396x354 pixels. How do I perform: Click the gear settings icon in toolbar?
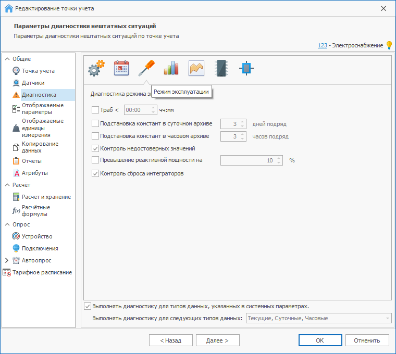(96, 69)
